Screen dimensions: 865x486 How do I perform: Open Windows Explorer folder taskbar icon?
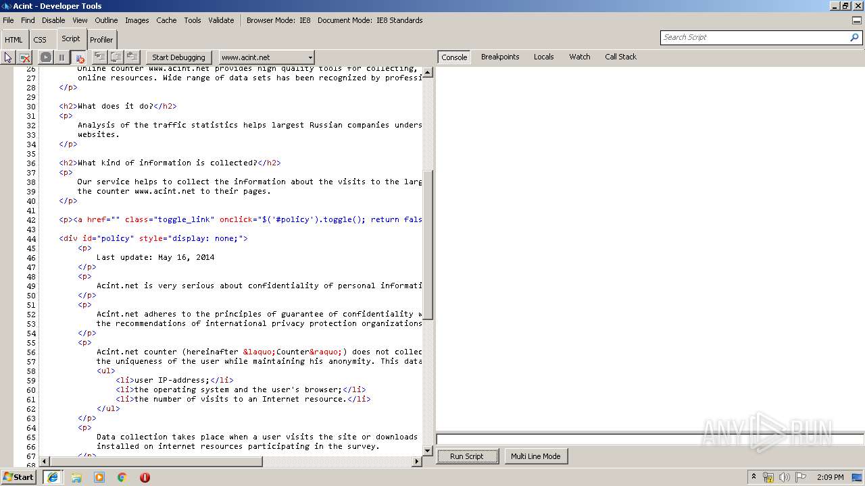pos(76,477)
